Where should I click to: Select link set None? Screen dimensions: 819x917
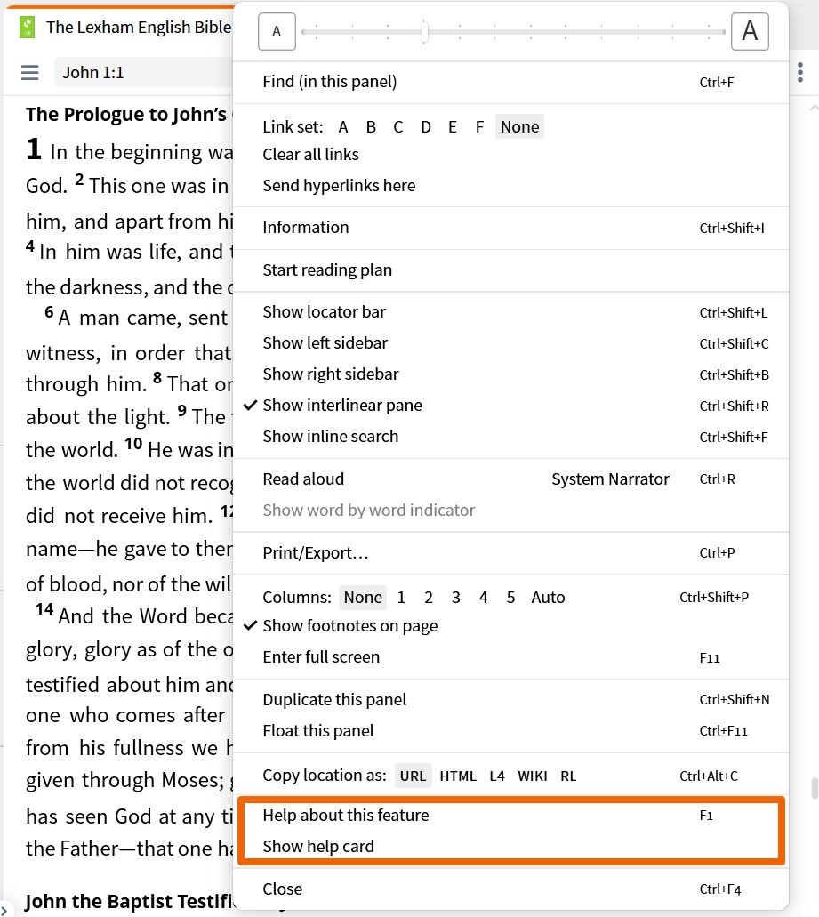(519, 127)
